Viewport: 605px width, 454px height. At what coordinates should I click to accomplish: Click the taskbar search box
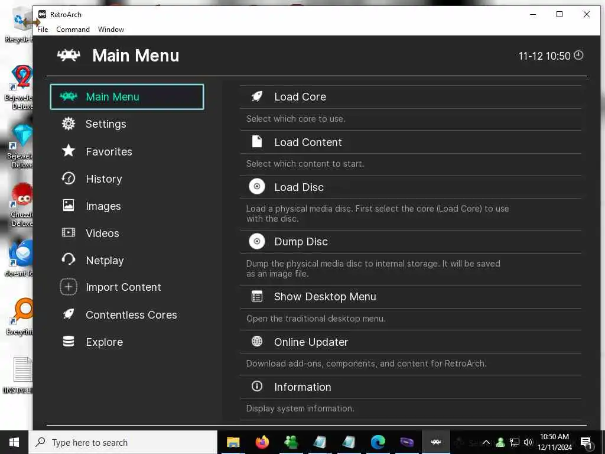[x=123, y=442]
